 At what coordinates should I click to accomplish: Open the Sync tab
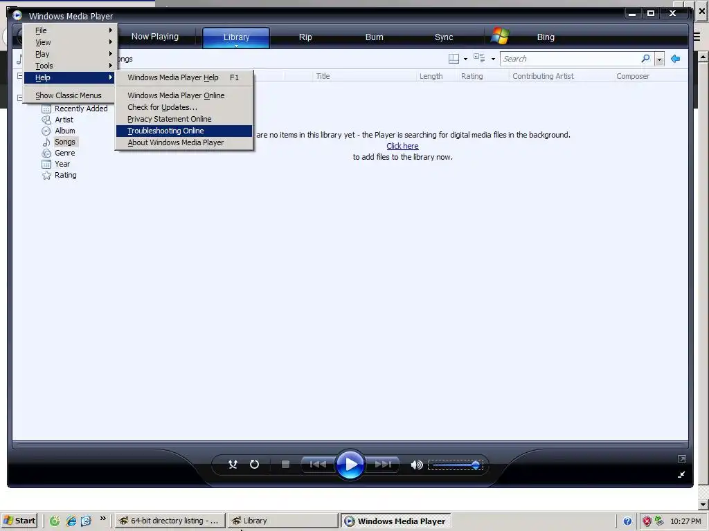[x=444, y=37]
